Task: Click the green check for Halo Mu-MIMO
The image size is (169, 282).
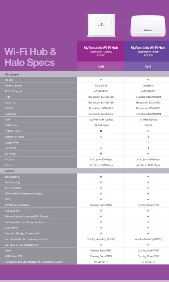Action: click(148, 154)
